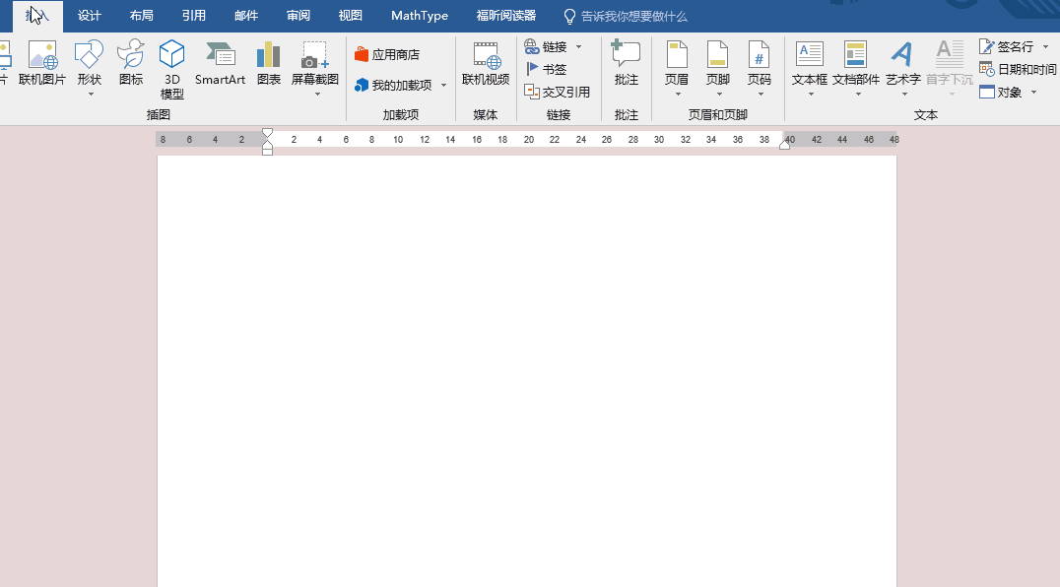Add a new comment (批注)

pyautogui.click(x=626, y=63)
